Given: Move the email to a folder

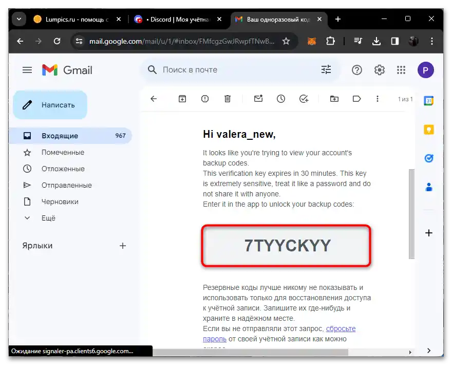Looking at the screenshot, I should click(x=334, y=99).
